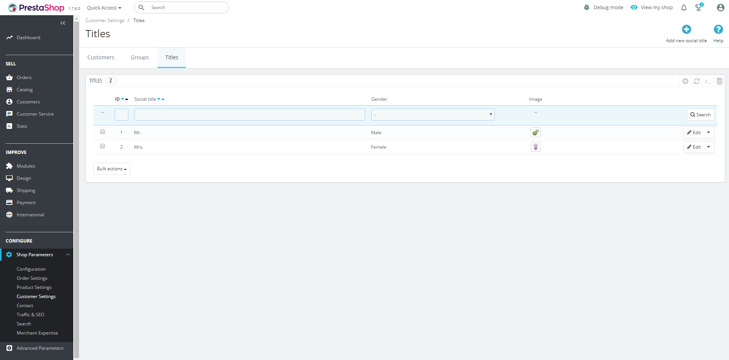Open the Gender filter dropdown
Screen dimensions: 729x360
tap(433, 114)
